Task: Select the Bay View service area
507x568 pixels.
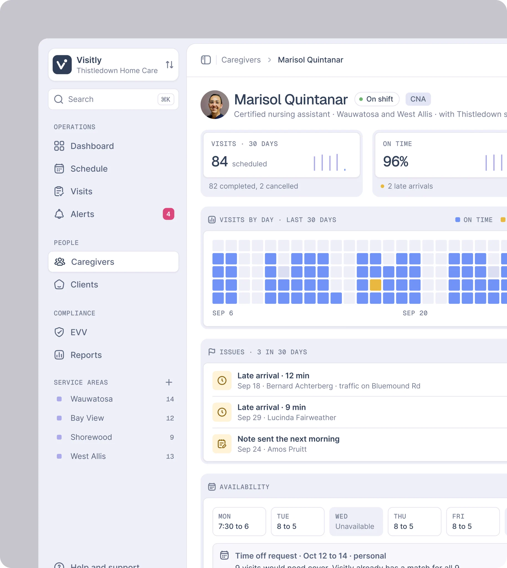Action: (113, 418)
